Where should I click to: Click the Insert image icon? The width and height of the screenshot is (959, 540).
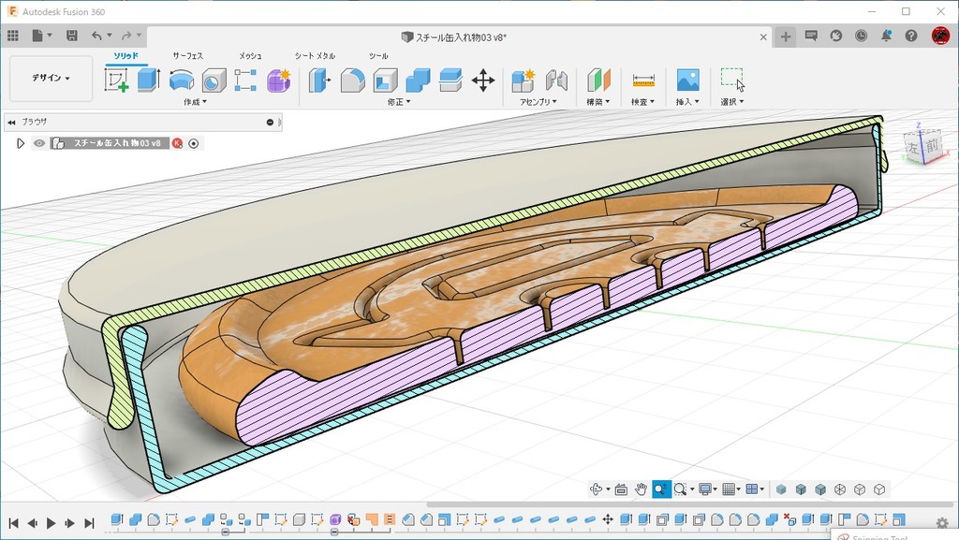pos(688,80)
